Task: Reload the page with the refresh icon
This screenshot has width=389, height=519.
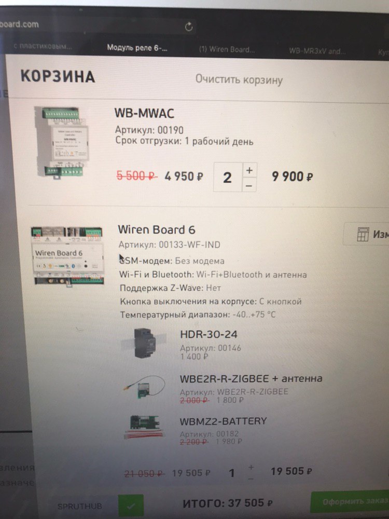Action: [x=189, y=26]
